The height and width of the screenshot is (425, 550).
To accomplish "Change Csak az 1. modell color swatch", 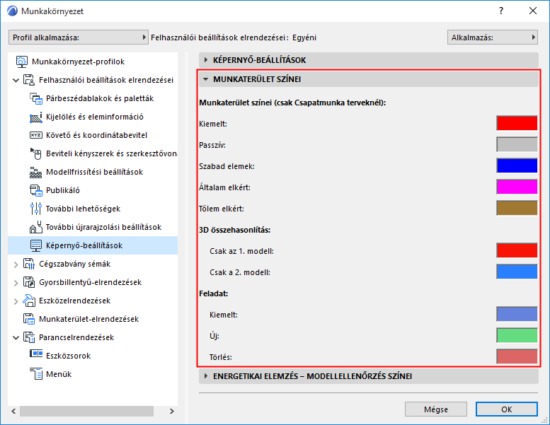I will coord(517,250).
